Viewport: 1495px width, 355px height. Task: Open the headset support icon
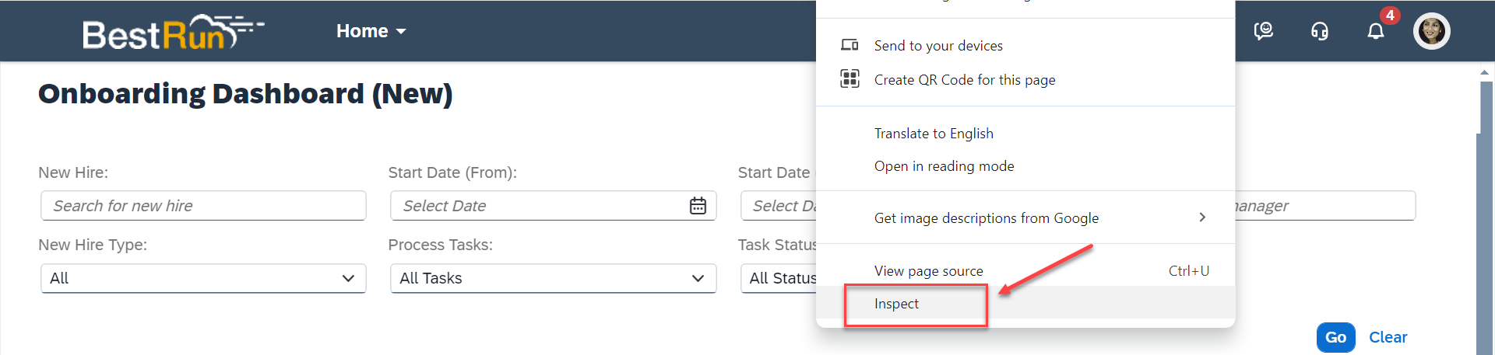tap(1320, 31)
